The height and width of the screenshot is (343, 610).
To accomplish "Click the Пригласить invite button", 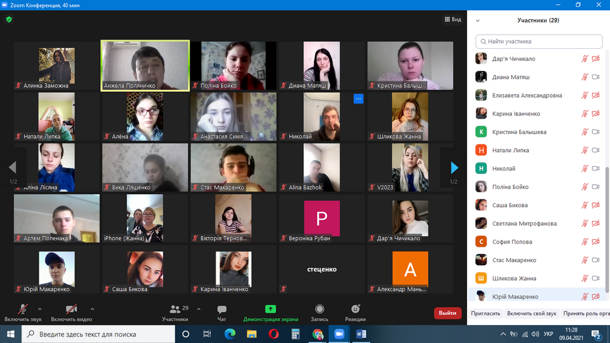I will pyautogui.click(x=485, y=313).
